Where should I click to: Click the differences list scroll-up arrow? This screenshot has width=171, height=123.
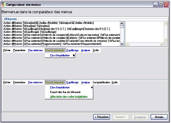coord(122,23)
